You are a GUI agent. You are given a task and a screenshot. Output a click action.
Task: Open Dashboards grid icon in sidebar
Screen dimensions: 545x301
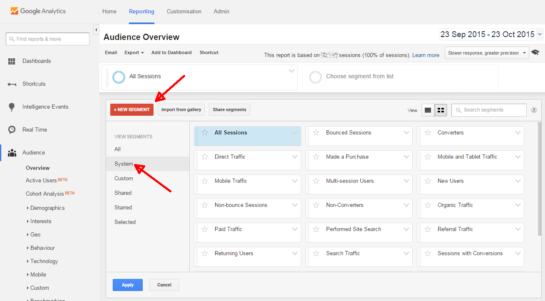[12, 61]
